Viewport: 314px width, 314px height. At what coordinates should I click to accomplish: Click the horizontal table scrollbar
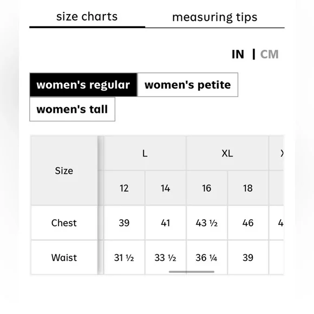click(192, 272)
